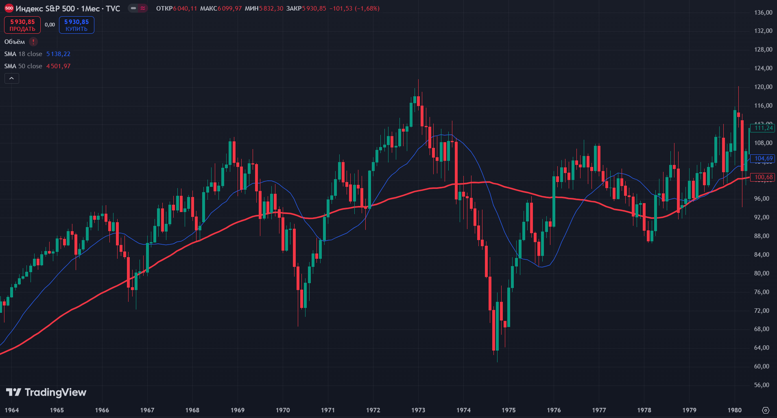This screenshot has height=418, width=777.
Task: Click the red S&P 500 symbol logo
Action: [9, 8]
